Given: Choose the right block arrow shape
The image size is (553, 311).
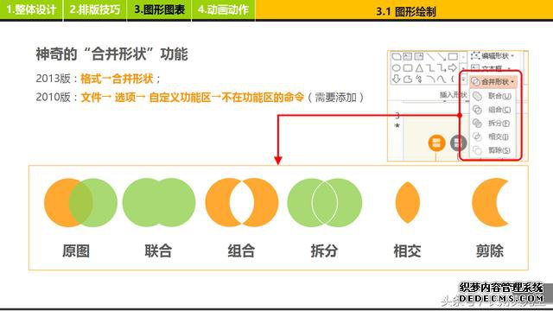Looking at the screenshot, I should tap(453, 67).
